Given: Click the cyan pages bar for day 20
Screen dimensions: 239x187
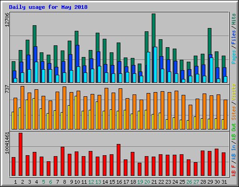Looking at the screenshot, I should click(x=148, y=67).
